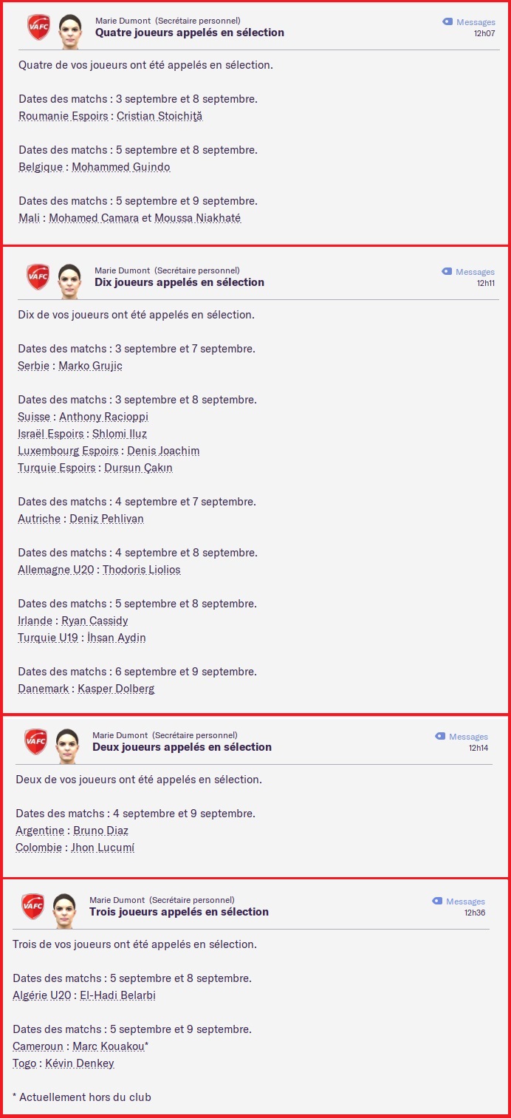Click the Messages tag icon at 12h07

tap(447, 22)
